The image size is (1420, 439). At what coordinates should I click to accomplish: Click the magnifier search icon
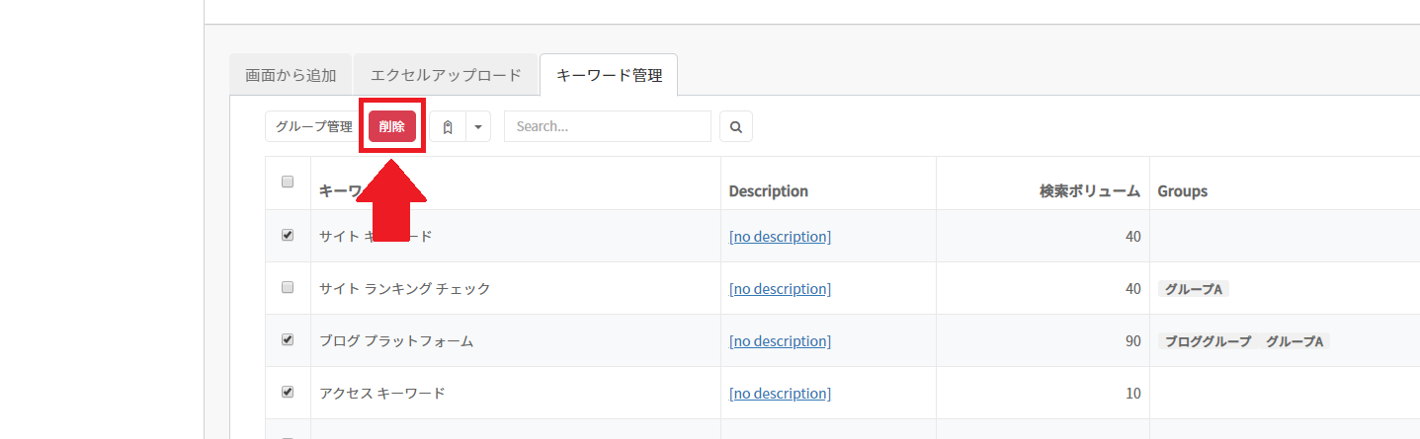pos(736,126)
